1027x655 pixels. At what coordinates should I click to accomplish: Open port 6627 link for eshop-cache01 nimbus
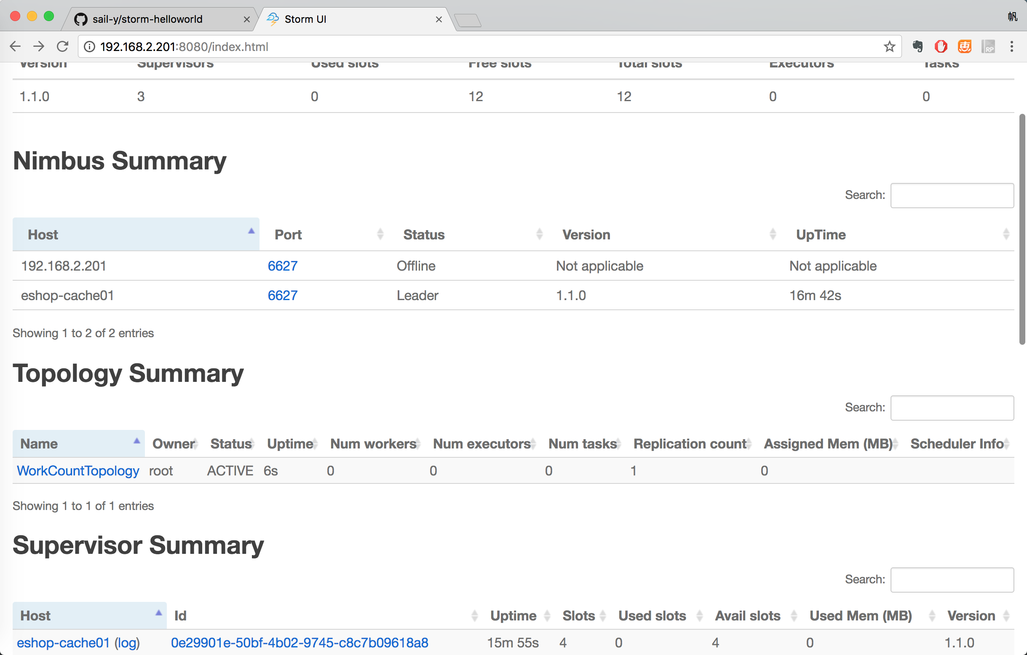tap(282, 295)
